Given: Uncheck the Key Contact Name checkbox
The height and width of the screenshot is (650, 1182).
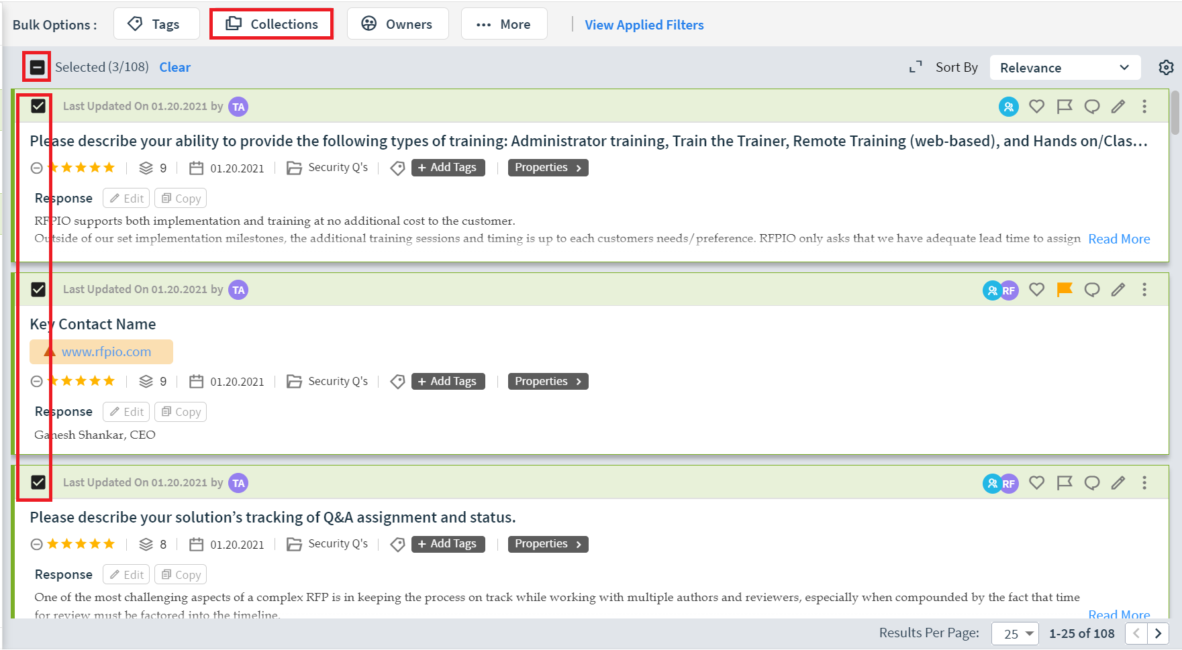Looking at the screenshot, I should click(x=38, y=289).
